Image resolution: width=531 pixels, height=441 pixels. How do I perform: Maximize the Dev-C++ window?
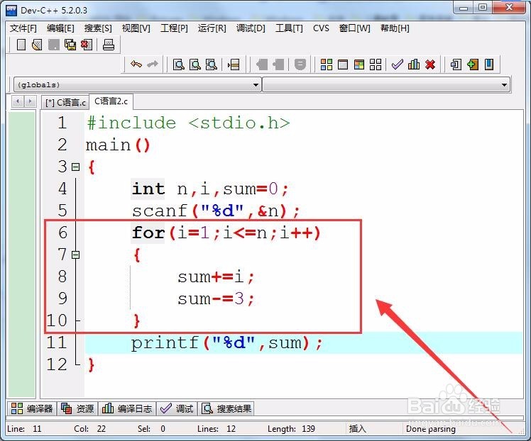pyautogui.click(x=483, y=7)
